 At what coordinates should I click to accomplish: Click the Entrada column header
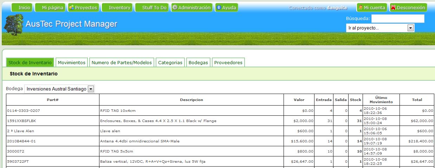[324, 100]
